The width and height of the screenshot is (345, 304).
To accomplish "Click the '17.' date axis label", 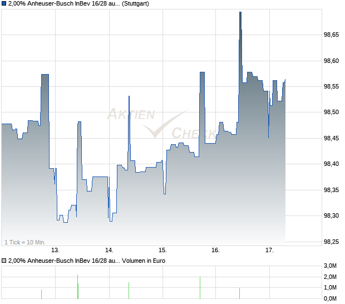I will (269, 251).
